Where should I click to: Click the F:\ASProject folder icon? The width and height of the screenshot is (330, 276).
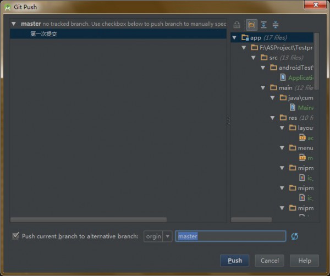click(x=255, y=47)
